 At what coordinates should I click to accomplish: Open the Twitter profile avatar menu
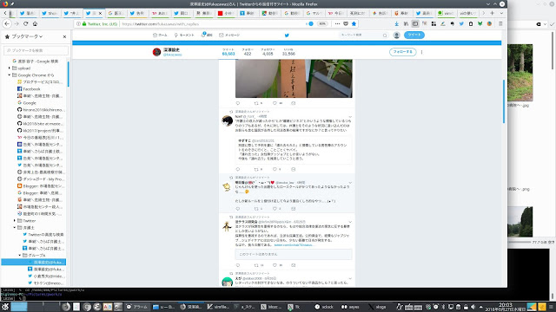click(x=396, y=35)
